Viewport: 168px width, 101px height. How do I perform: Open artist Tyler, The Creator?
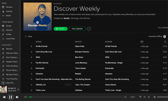[x=83, y=85]
